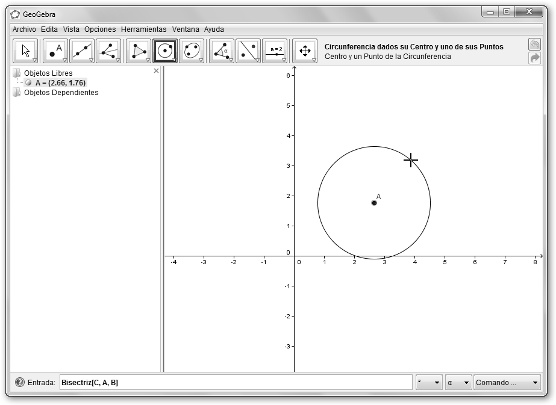Click the undo arrow button
Image resolution: width=556 pixels, height=405 pixels.
(x=534, y=45)
